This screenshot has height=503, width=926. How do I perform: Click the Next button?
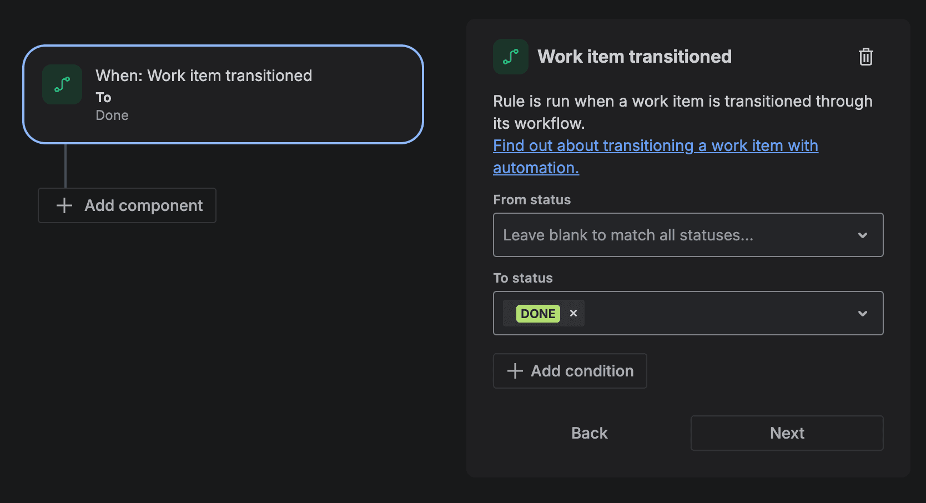[787, 433]
